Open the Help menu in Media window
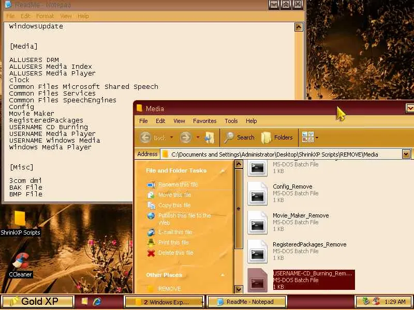414x310 pixels. (251, 121)
